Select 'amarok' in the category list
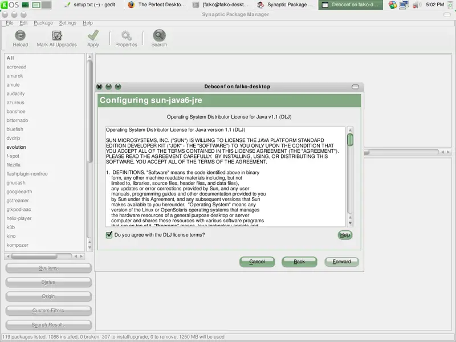Image resolution: width=456 pixels, height=342 pixels. pyautogui.click(x=15, y=76)
